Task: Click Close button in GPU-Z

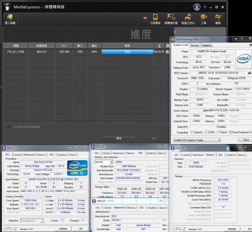Action: point(246,140)
